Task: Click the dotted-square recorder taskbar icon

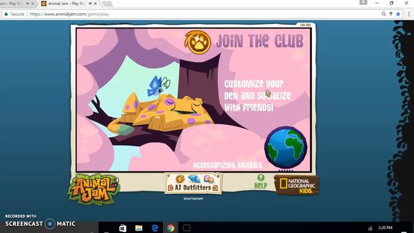Action: click(186, 228)
